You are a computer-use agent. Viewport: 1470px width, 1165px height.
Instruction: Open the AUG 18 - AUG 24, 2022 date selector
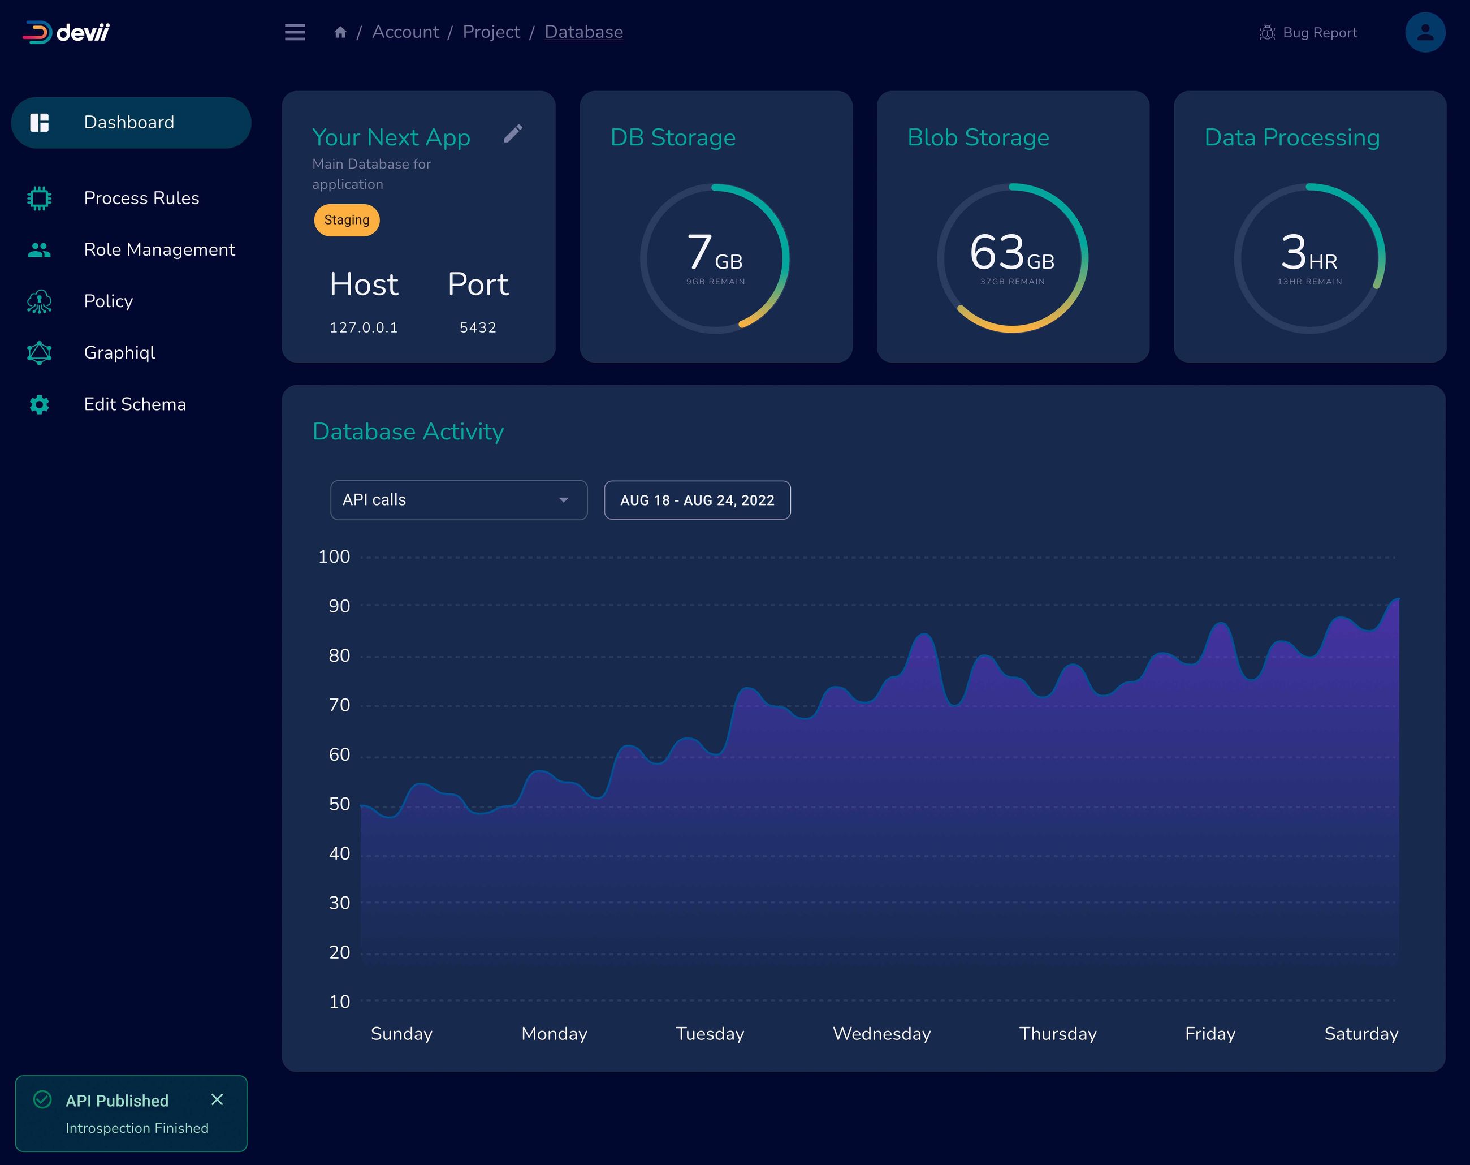click(697, 500)
